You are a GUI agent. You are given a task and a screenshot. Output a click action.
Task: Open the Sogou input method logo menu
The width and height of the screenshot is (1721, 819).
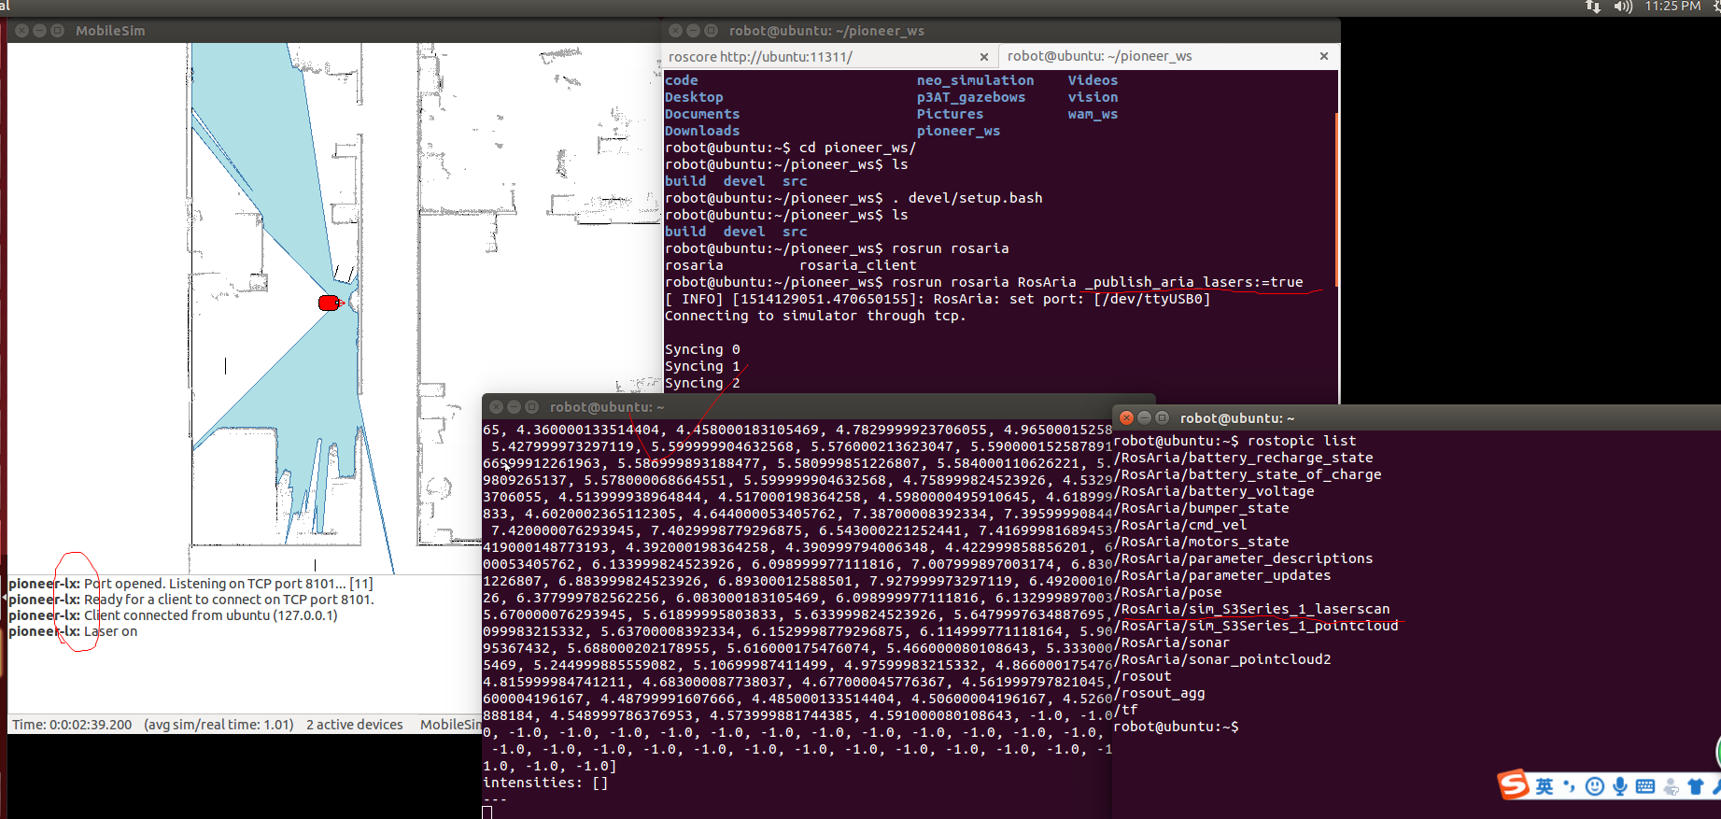click(1513, 784)
